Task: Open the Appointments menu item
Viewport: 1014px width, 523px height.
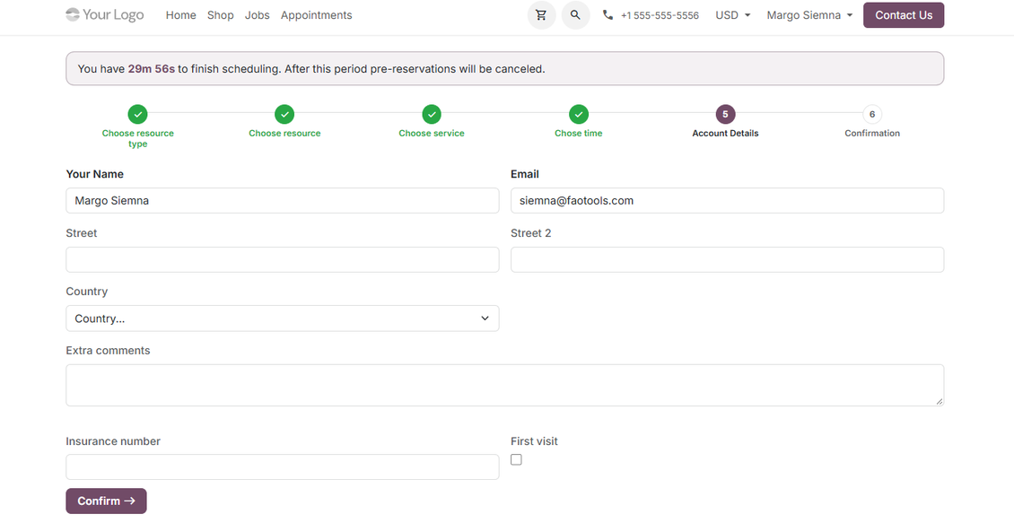Action: pyautogui.click(x=316, y=15)
